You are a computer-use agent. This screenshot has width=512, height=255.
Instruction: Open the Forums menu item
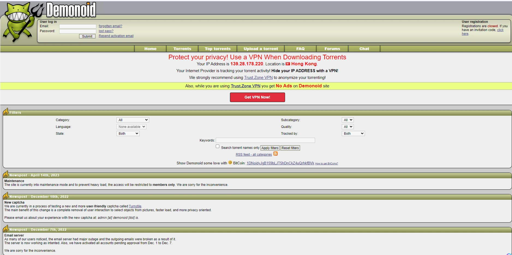click(x=332, y=49)
